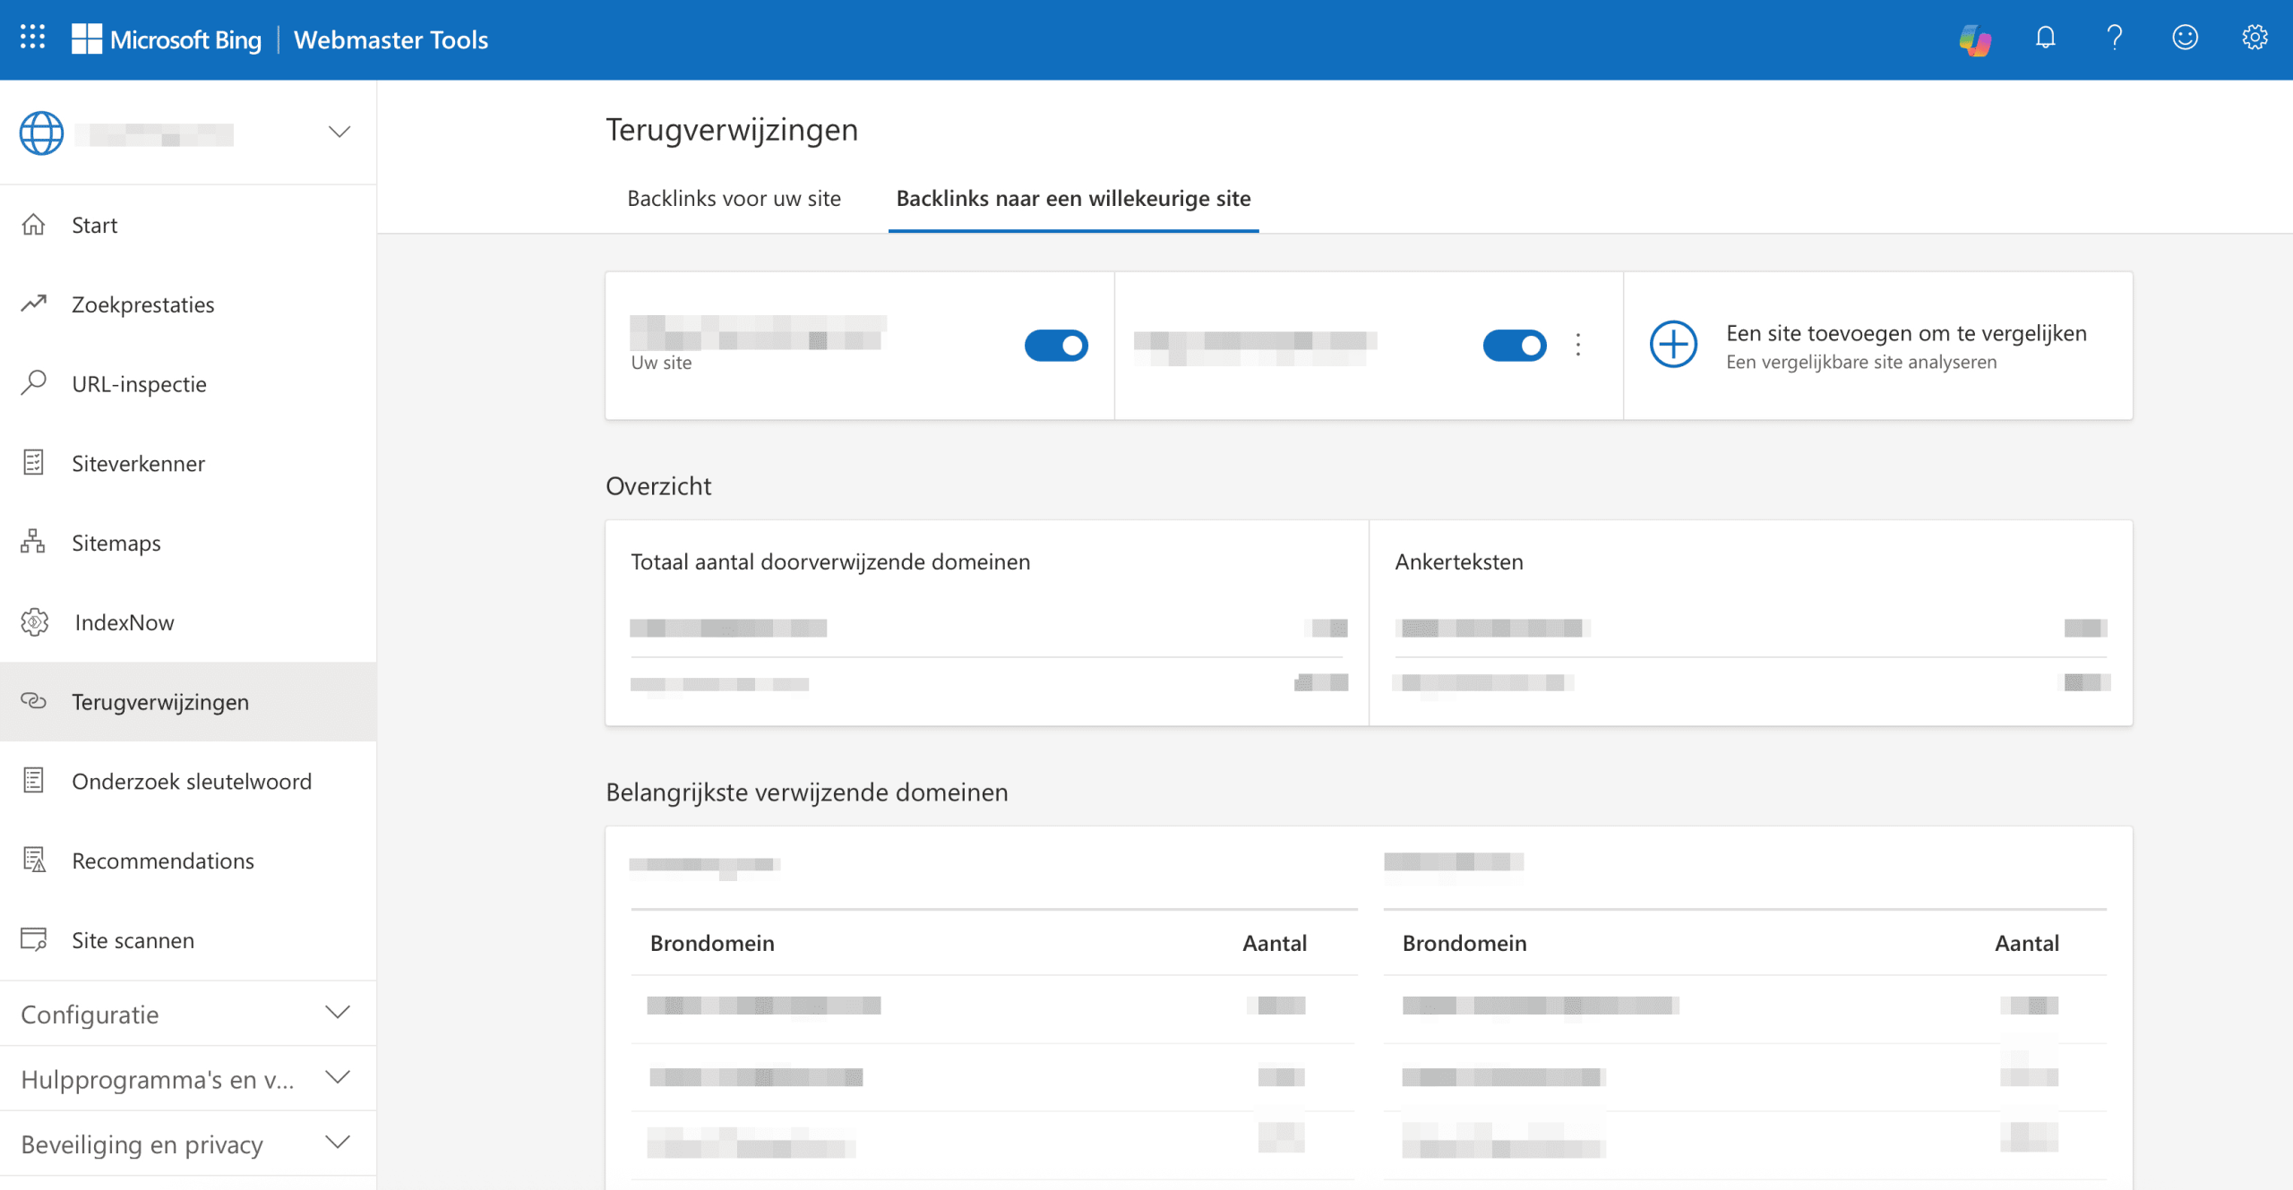Viewport: 2293px width, 1190px height.
Task: Click 'Belangrijkste verwijzende domeinen' heading
Action: click(x=807, y=792)
